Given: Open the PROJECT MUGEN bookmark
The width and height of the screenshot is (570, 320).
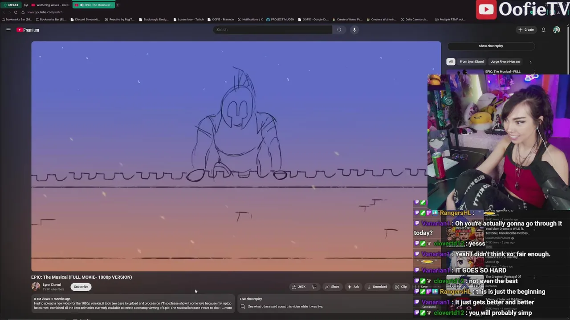Looking at the screenshot, I should pos(281,20).
